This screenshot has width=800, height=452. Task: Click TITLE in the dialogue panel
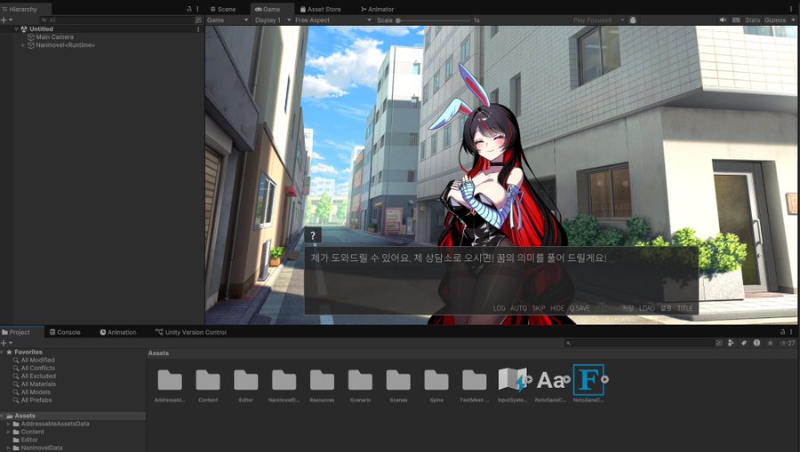pyautogui.click(x=684, y=308)
